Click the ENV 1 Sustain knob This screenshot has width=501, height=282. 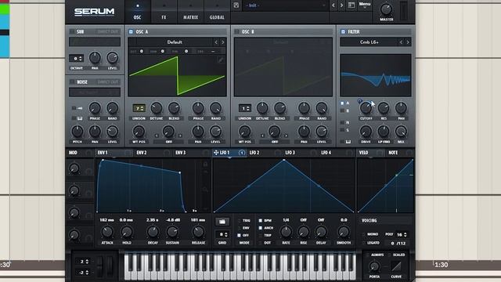point(172,232)
